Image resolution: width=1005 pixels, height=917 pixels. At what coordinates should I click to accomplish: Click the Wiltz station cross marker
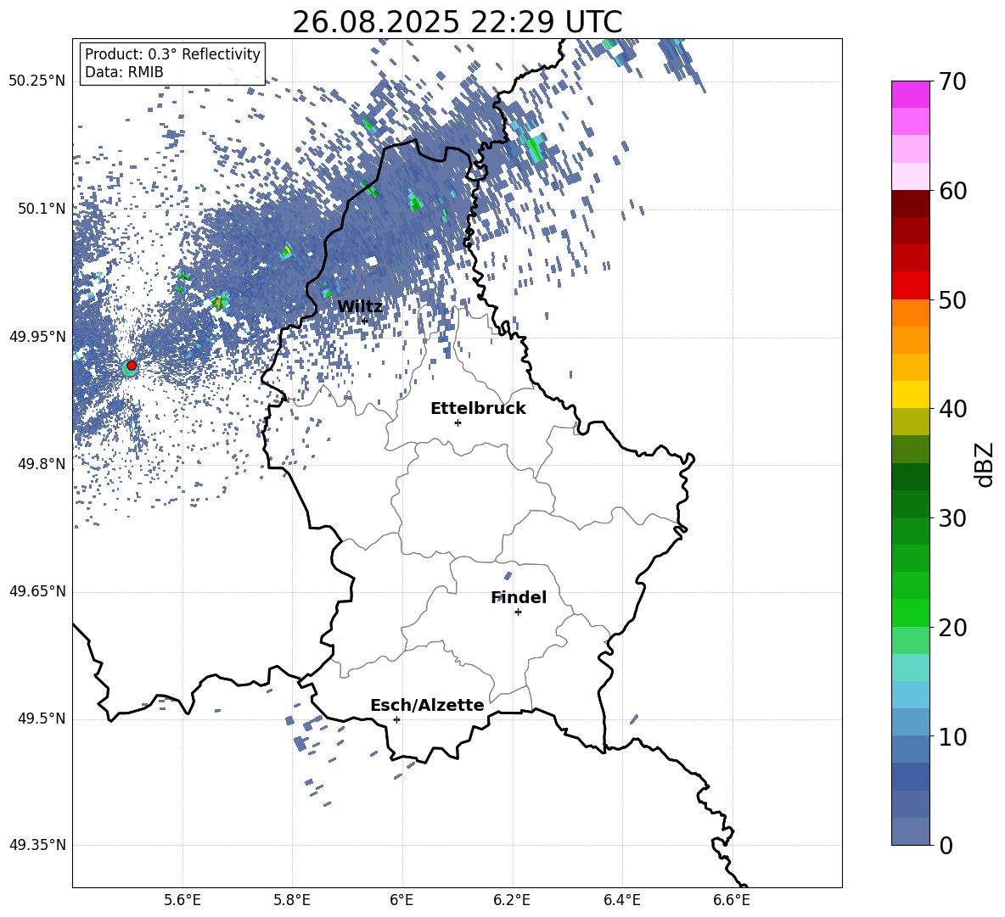click(365, 321)
